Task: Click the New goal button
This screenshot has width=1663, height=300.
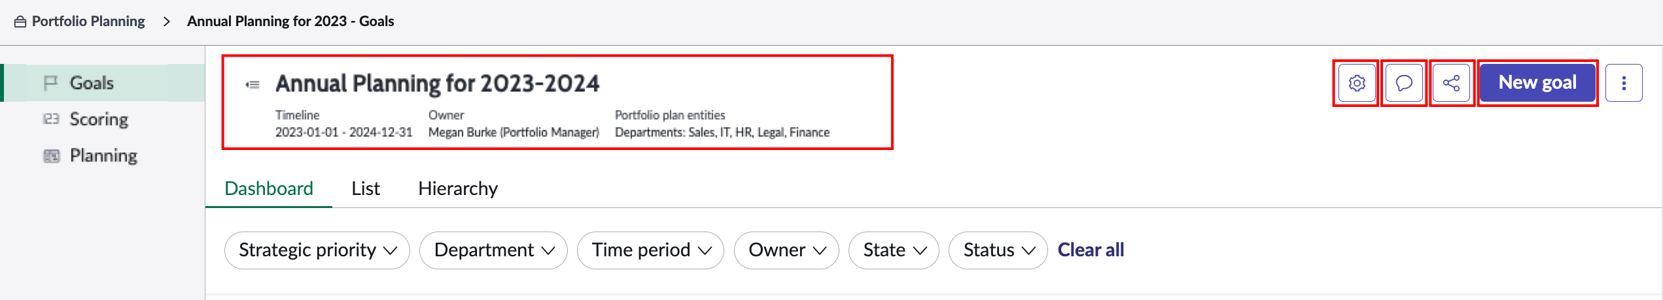Action: point(1537,83)
